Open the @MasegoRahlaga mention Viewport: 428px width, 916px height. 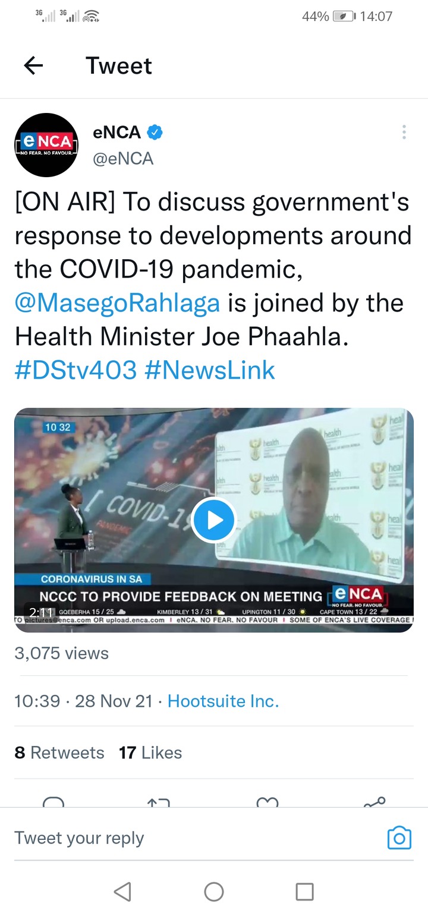tap(117, 303)
